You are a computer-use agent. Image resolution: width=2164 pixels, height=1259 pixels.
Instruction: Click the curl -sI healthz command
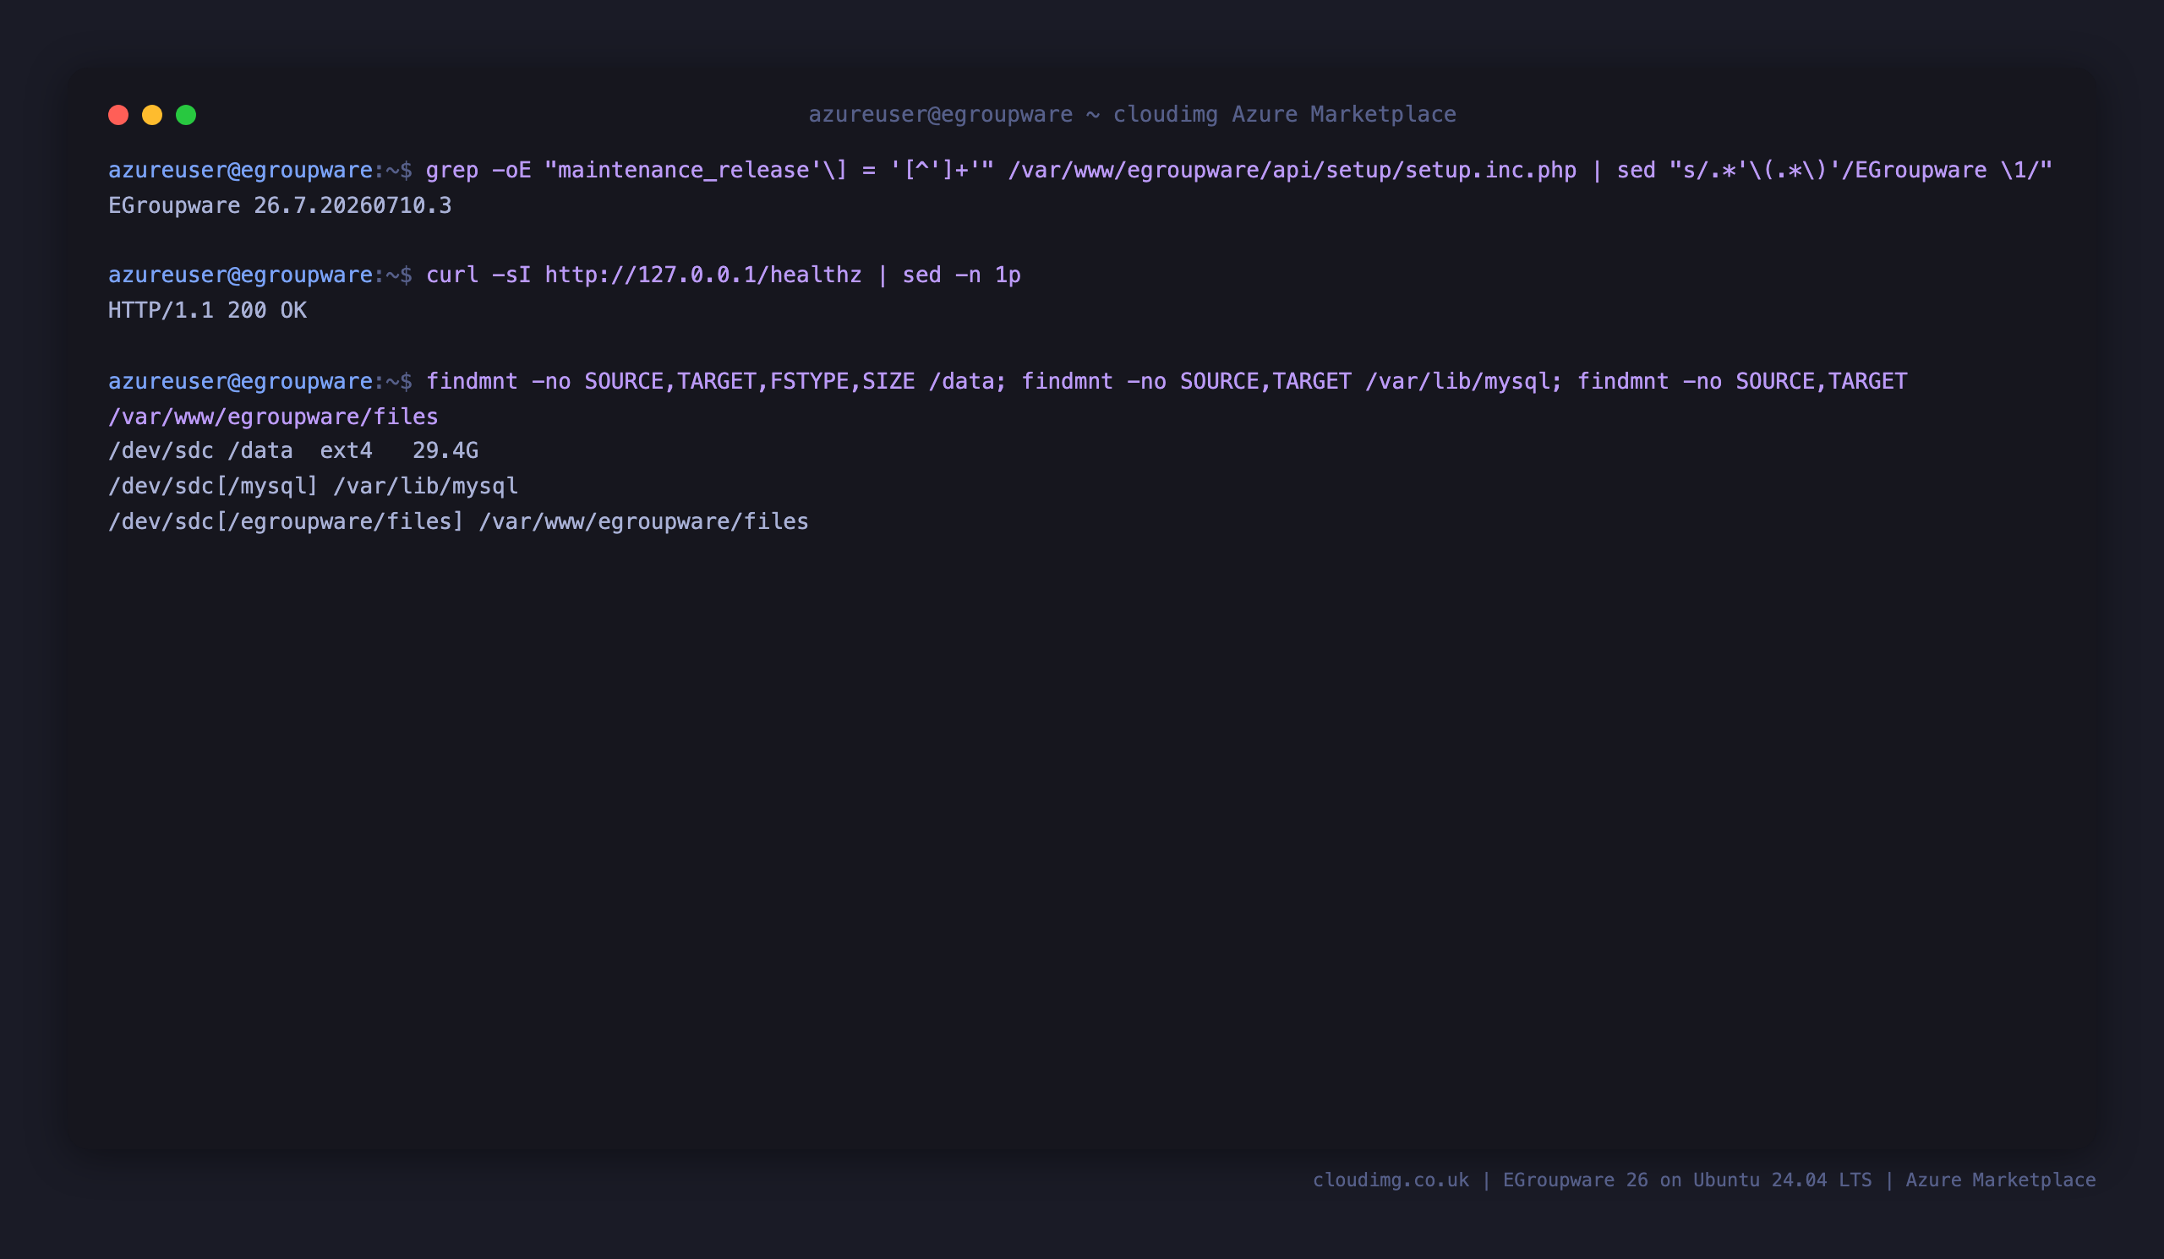(x=723, y=275)
